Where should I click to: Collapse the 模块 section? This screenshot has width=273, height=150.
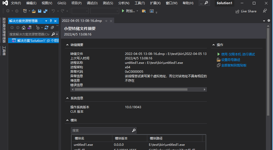[x=67, y=120]
